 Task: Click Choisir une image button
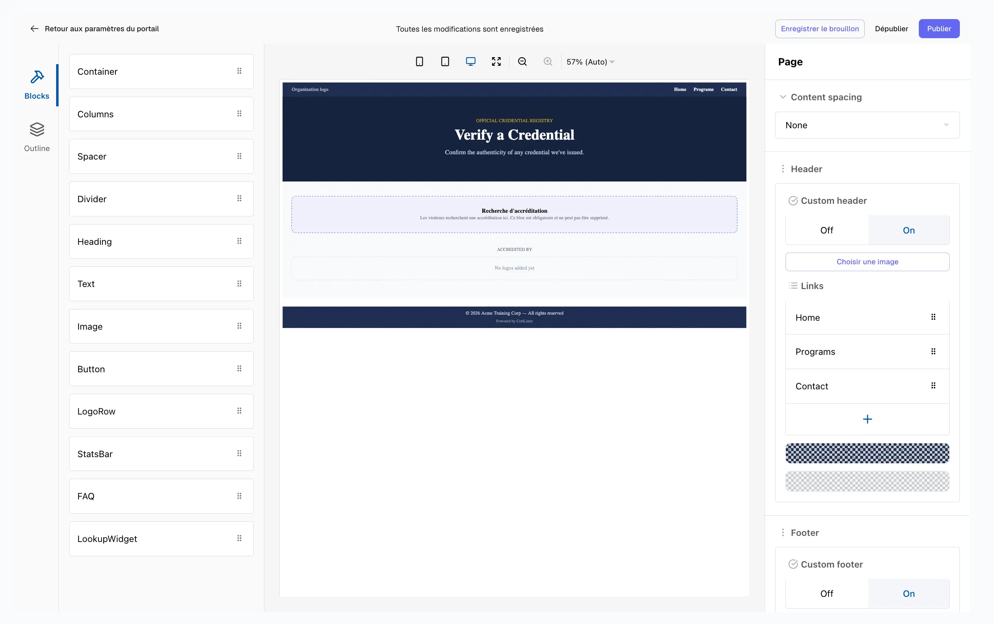click(x=867, y=262)
